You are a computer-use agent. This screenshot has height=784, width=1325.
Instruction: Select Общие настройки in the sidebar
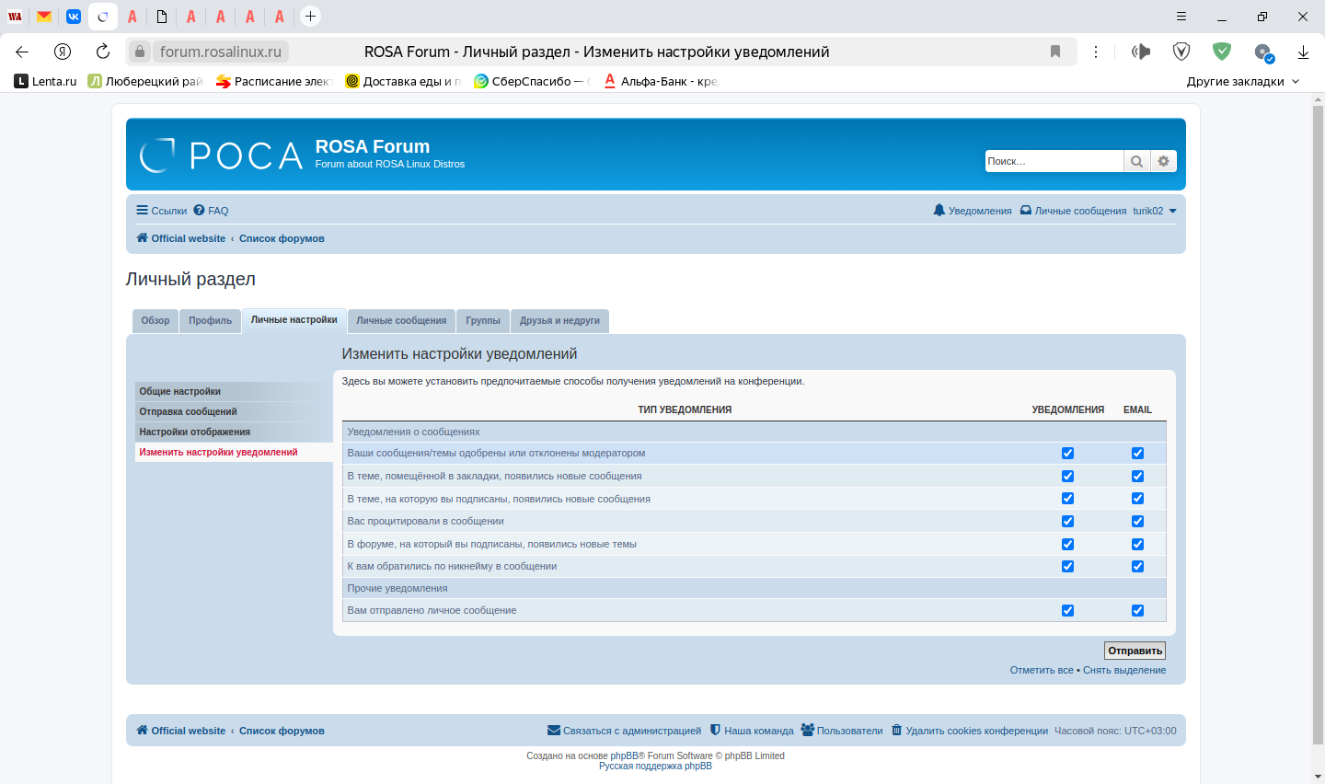(x=234, y=391)
